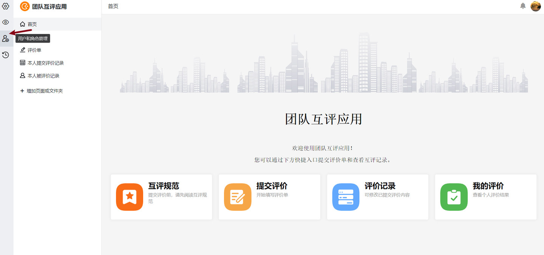Click text 可修改已提交评价内容

[x=387, y=195]
